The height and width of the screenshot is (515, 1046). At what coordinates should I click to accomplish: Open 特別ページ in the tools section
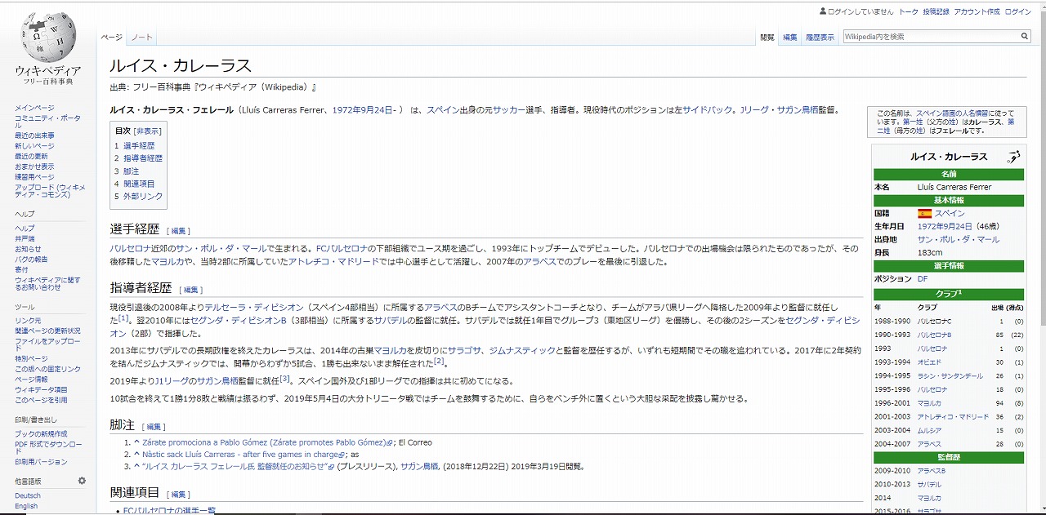31,359
